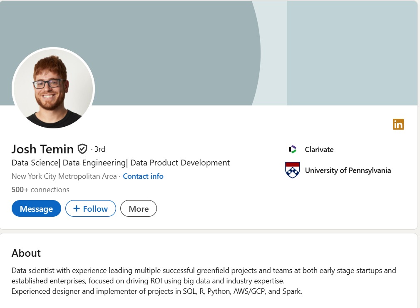View the 500+ connections list

[x=40, y=190]
